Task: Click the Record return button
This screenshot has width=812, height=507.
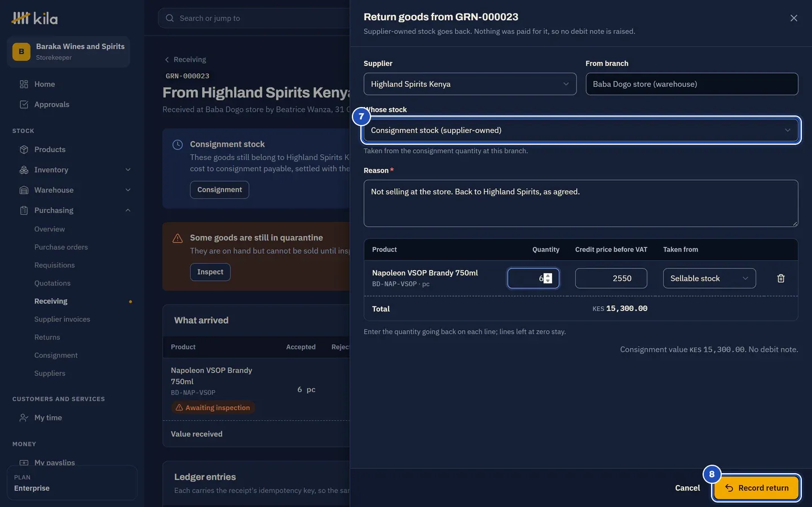Action: tap(756, 488)
